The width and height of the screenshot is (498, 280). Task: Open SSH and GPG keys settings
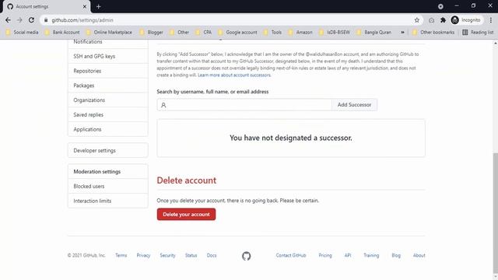[x=108, y=56]
